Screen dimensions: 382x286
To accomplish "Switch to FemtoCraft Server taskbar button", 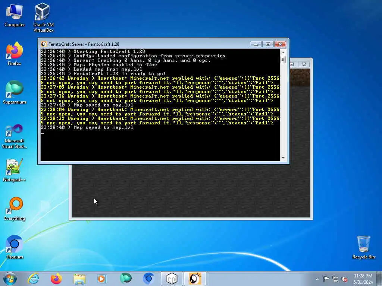I will [195, 279].
